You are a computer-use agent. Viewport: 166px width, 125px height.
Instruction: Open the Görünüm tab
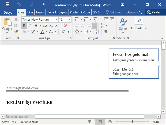tap(97, 12)
